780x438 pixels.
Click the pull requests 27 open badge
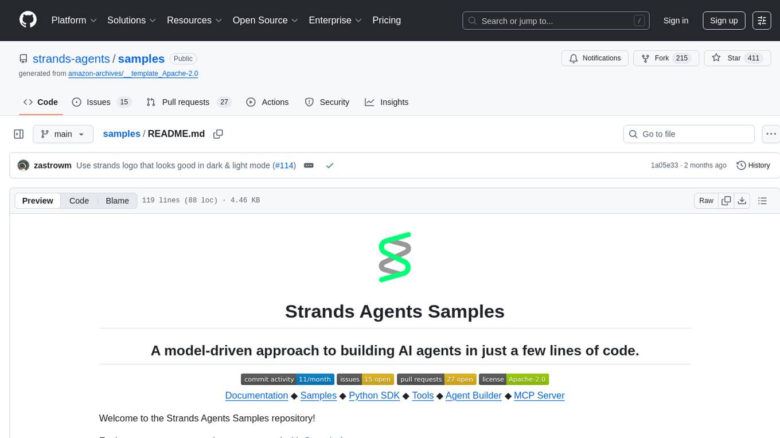coord(436,379)
